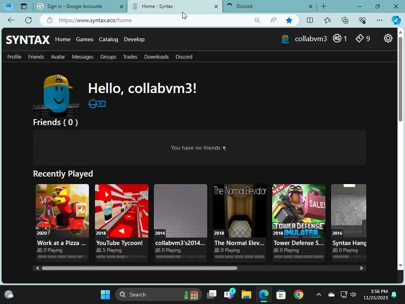The image size is (405, 304).
Task: Open File Explorer from taskbar
Action: pyautogui.click(x=246, y=294)
